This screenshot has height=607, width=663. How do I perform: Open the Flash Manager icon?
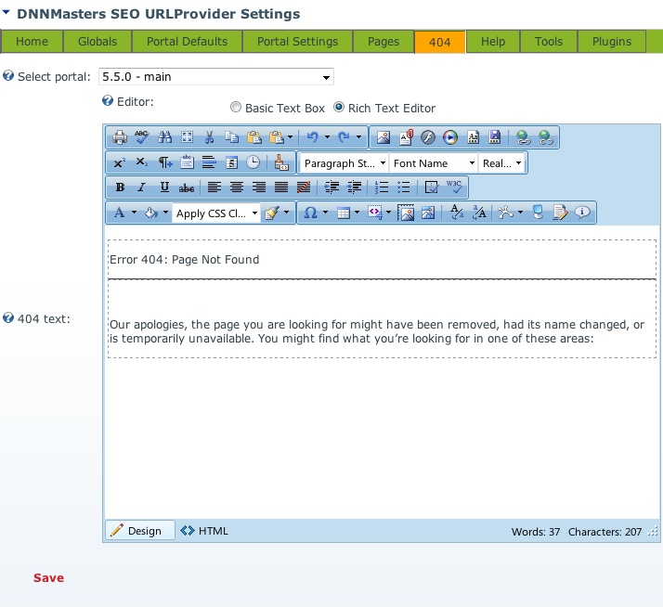(x=428, y=137)
